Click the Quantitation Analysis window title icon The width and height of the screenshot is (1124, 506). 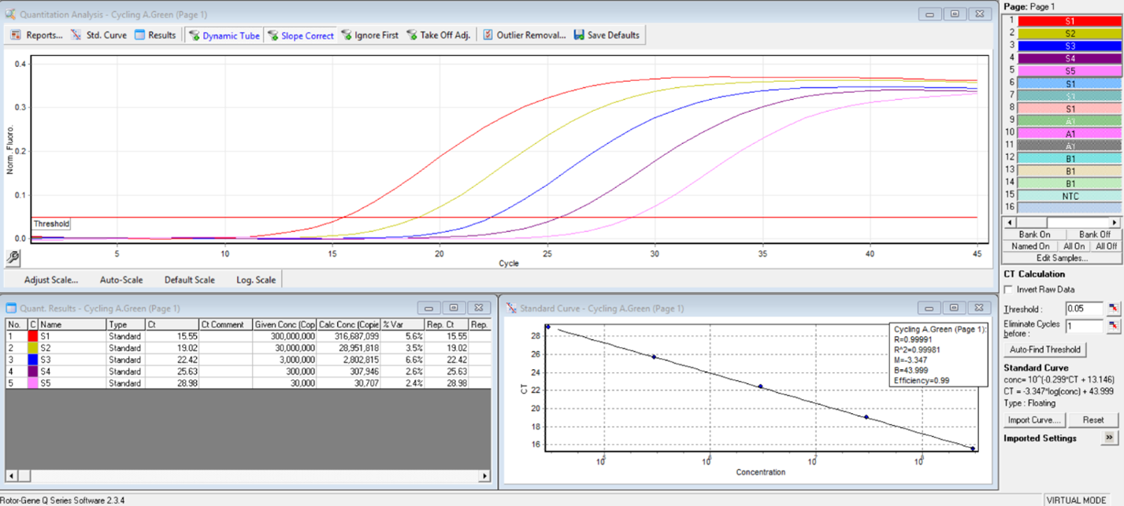pyautogui.click(x=10, y=14)
